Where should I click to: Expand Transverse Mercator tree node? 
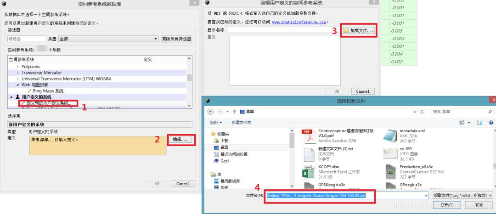pyautogui.click(x=18, y=73)
